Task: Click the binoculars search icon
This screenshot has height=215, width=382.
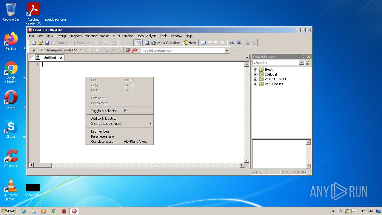Action: click(308, 63)
